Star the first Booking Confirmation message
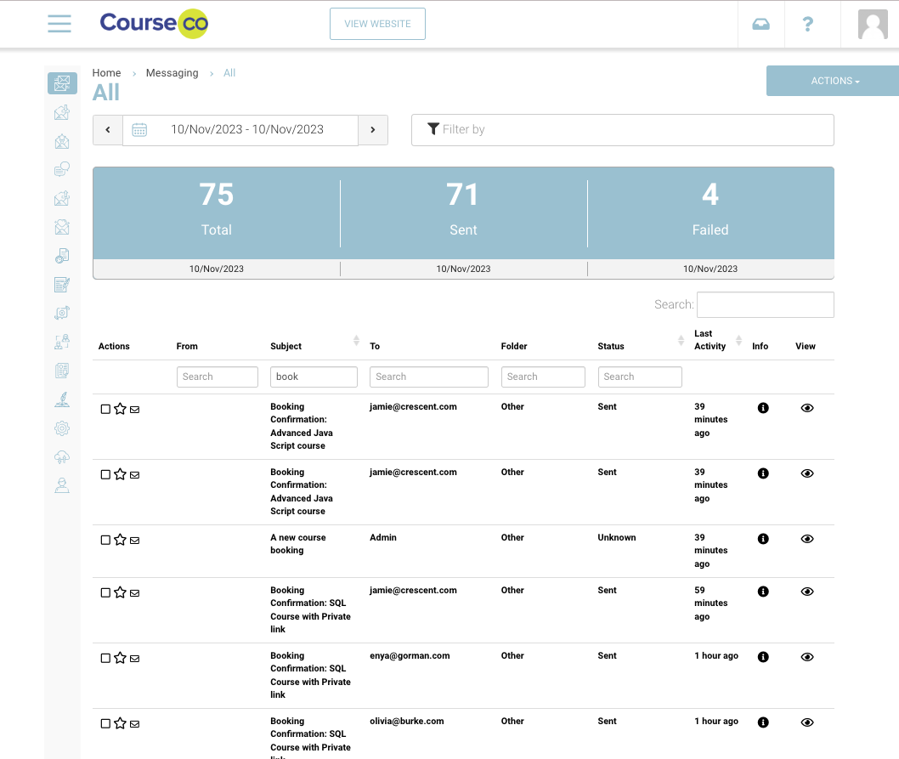 (120, 409)
